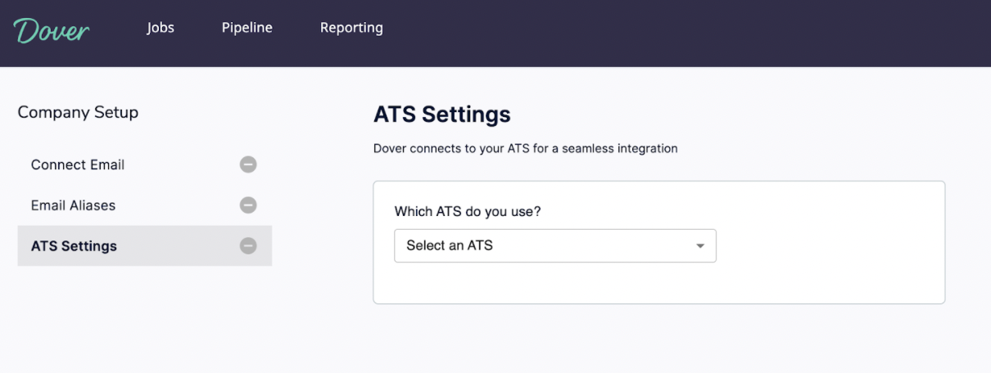
Task: Click the 'ATS Settings' page title
Action: [x=442, y=115]
